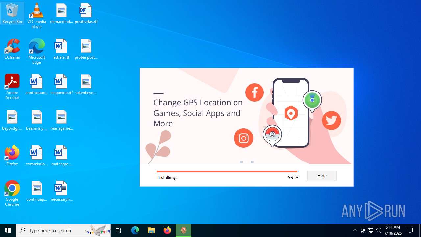Click the Twitter icon in installer banner
The image size is (421, 237).
coord(331,120)
